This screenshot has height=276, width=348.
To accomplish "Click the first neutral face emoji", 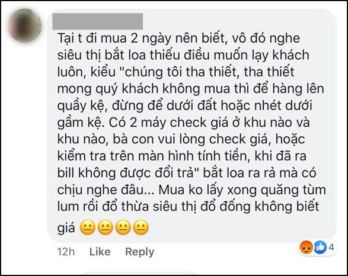I will click(88, 227).
